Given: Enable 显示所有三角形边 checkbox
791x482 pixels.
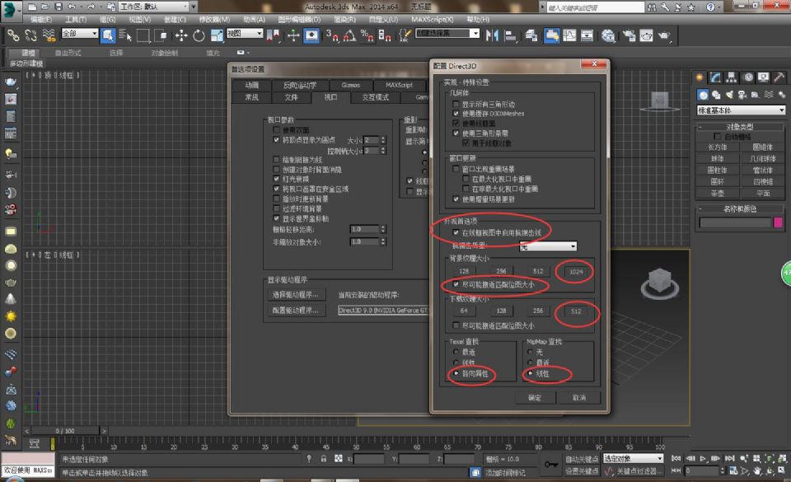Looking at the screenshot, I should pyautogui.click(x=456, y=104).
